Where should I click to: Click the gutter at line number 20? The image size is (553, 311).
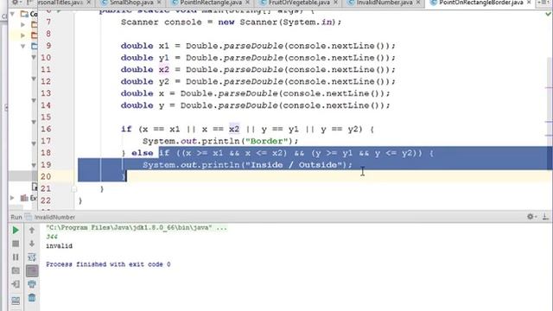click(x=46, y=176)
